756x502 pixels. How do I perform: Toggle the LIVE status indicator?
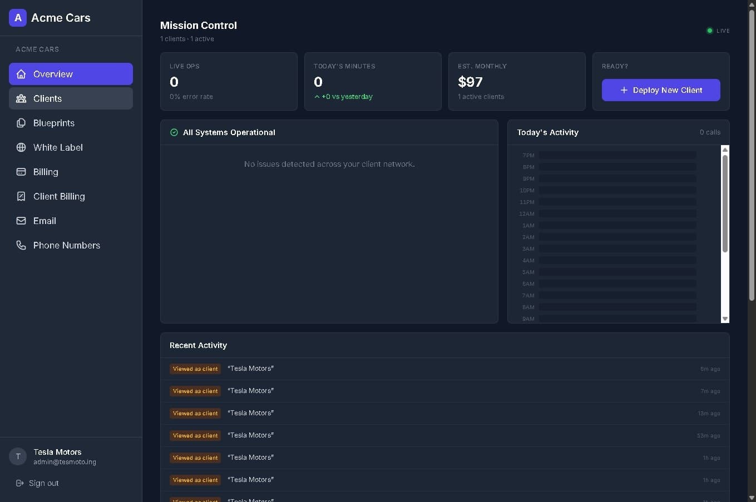point(709,31)
